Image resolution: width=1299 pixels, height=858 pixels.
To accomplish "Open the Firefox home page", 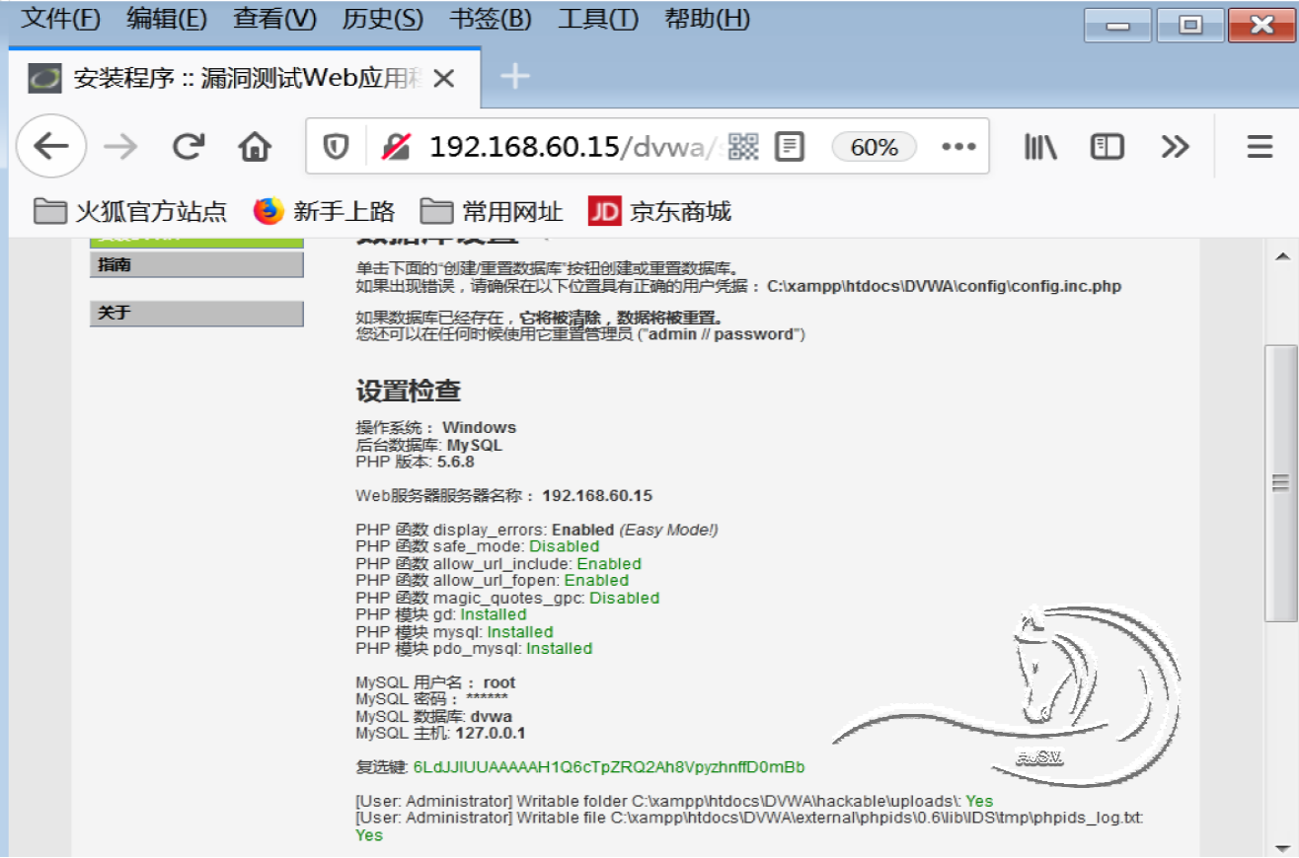I will pos(255,145).
